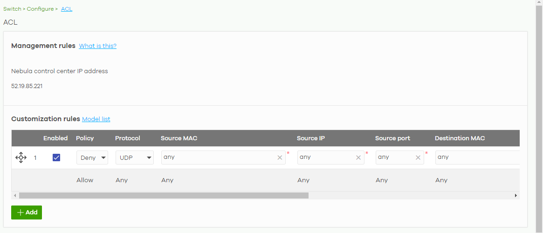Click the Configure breadcrumb item
The height and width of the screenshot is (233, 543).
point(40,9)
